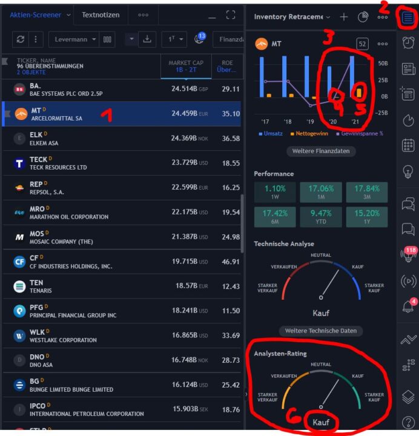Toggle the flag on the MT ArcelorMittal row

point(5,113)
